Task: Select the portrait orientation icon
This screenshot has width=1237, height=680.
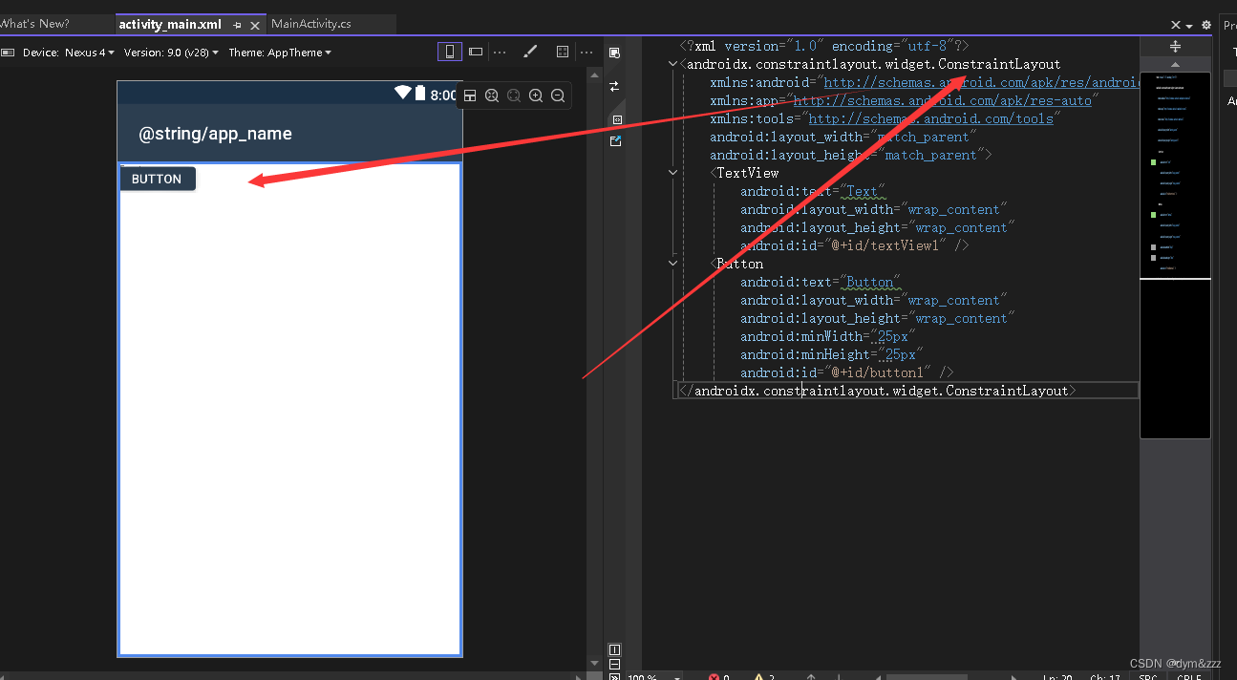Action: (449, 52)
